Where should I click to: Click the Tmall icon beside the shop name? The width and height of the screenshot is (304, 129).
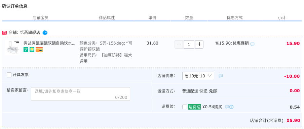pos(4,33)
